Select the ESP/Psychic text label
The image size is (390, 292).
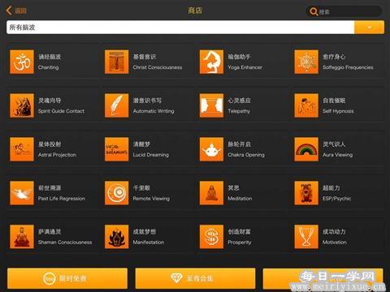tap(336, 199)
